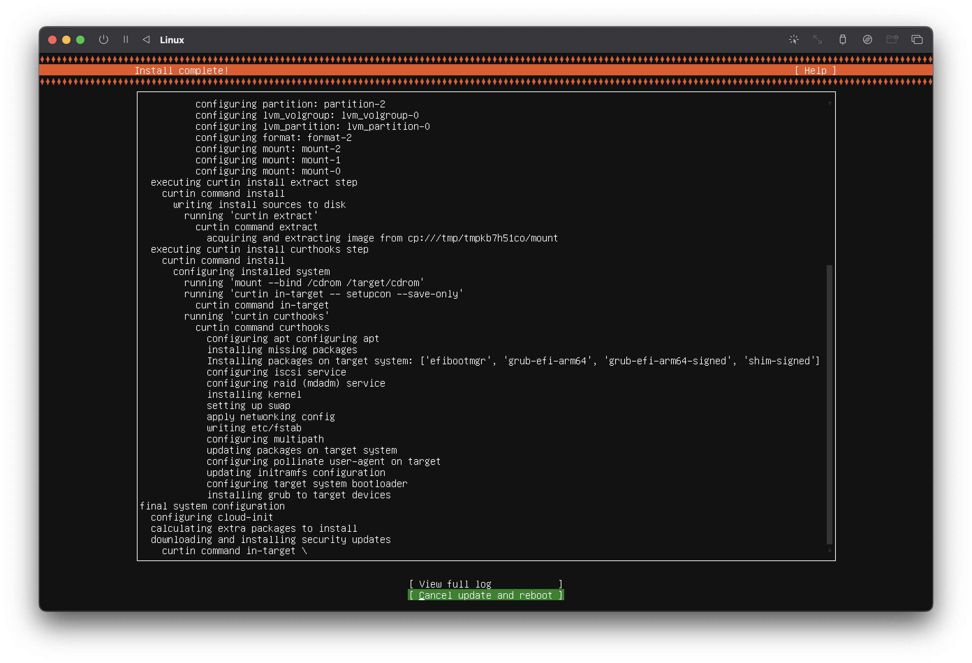Close the Linux VM window with the red button

point(52,40)
